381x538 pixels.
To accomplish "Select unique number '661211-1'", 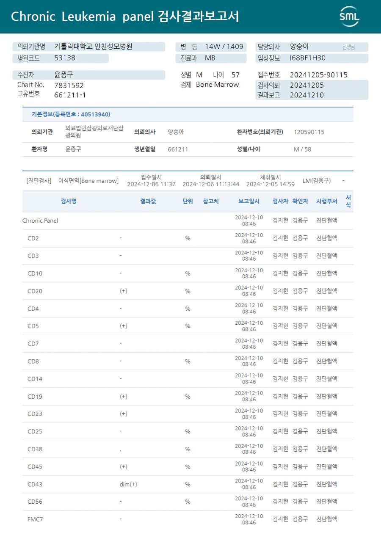I will tap(70, 95).
